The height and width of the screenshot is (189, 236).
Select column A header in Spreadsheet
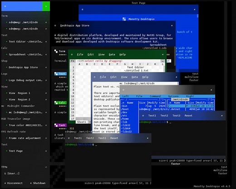(79, 64)
